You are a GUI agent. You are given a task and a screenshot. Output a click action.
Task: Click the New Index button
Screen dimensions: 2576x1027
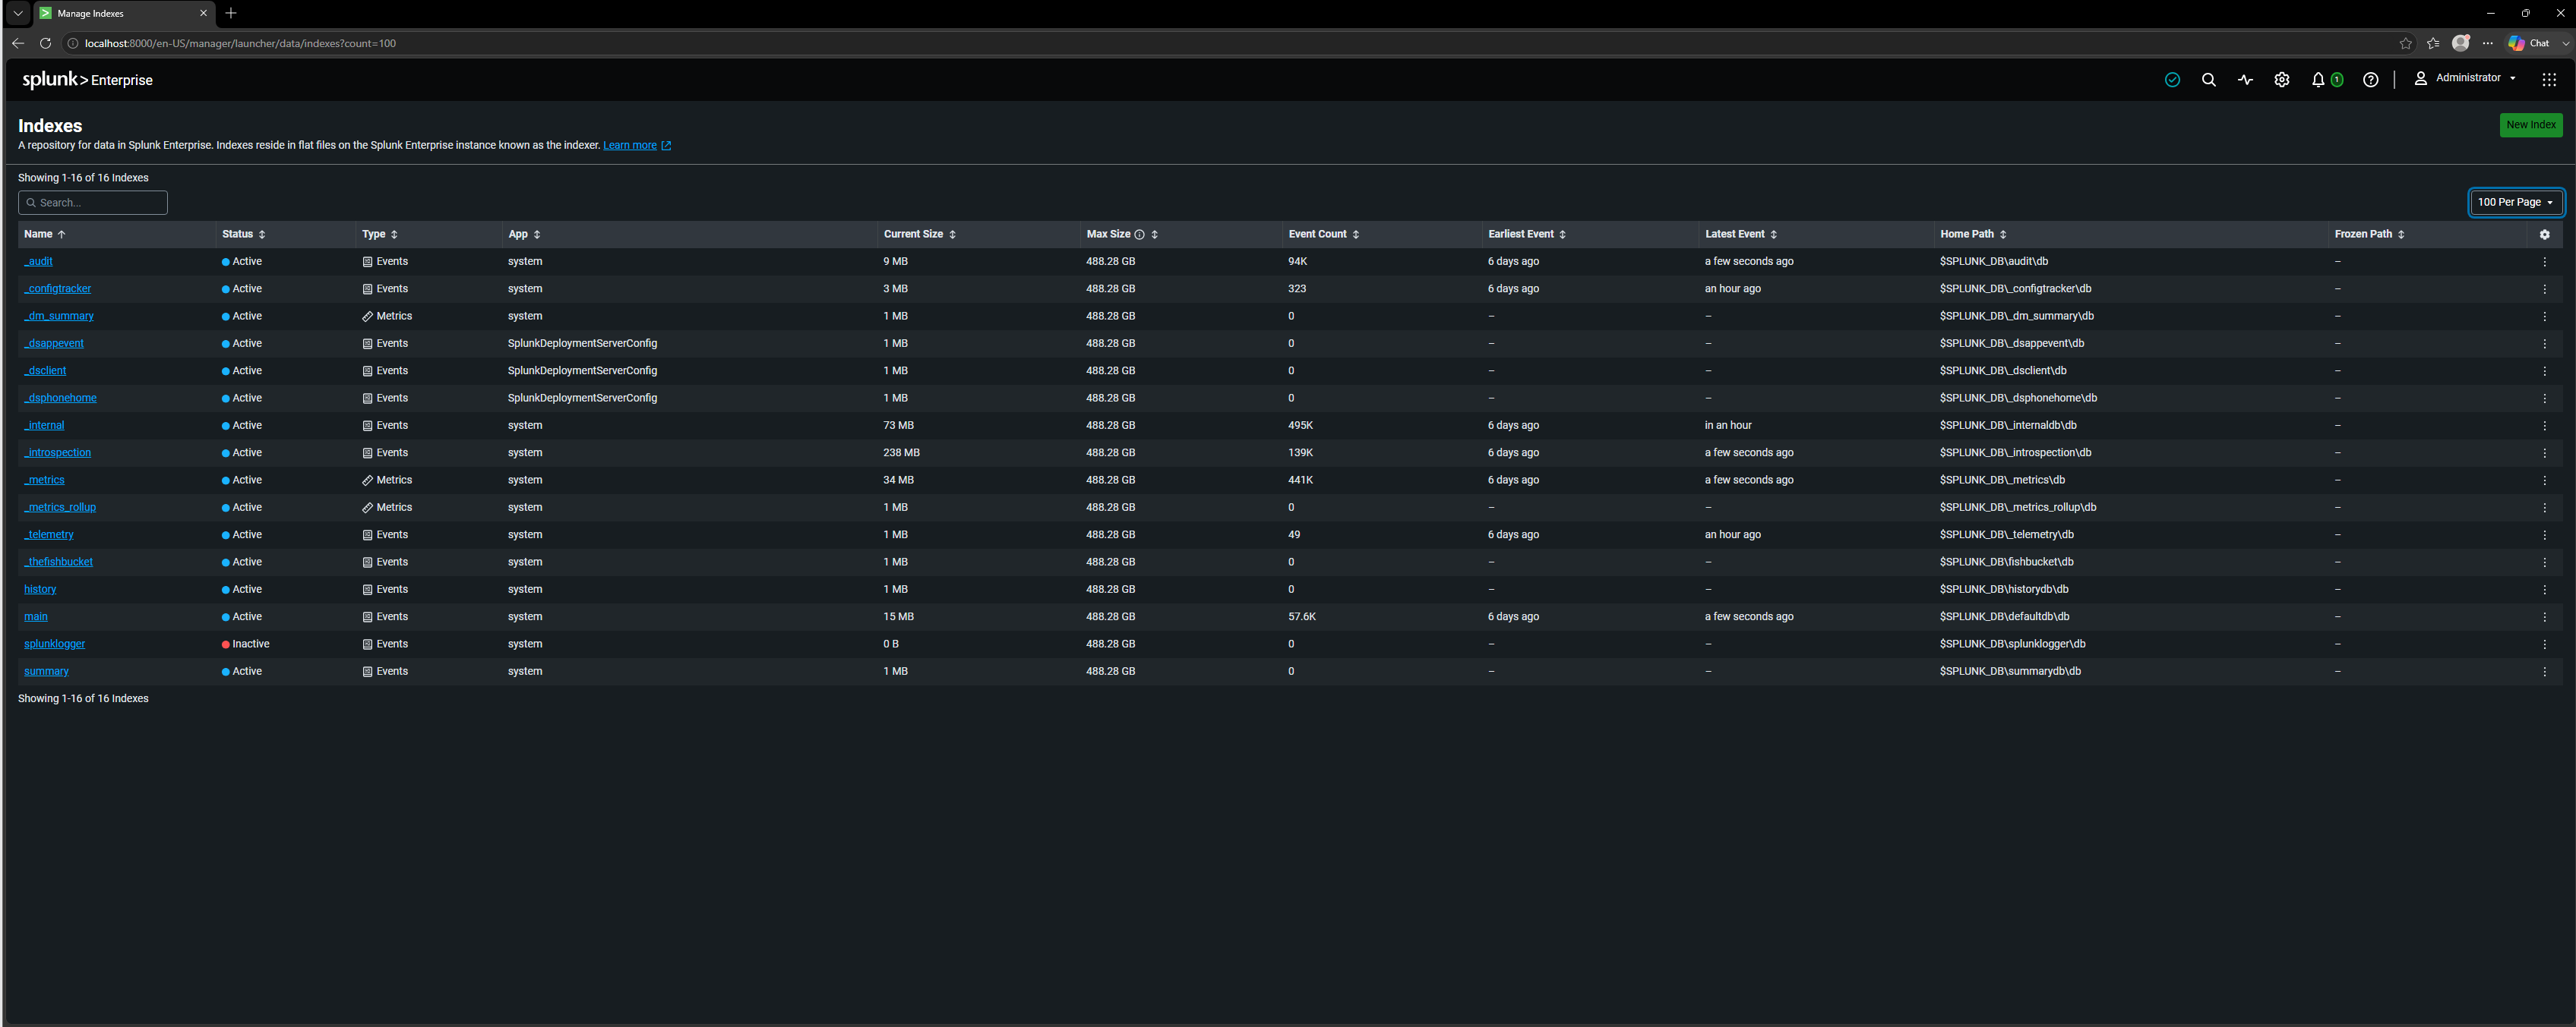coord(2530,125)
